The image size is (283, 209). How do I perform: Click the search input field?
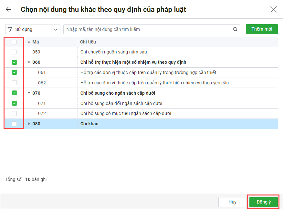(149, 29)
